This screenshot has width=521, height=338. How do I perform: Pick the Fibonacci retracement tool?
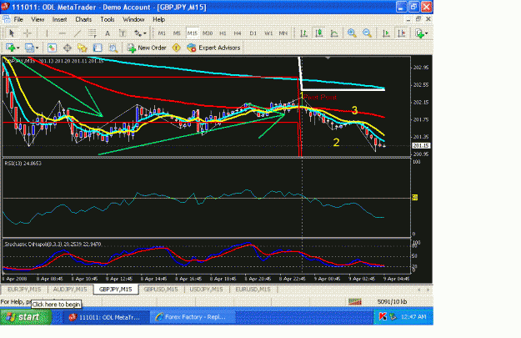92,33
